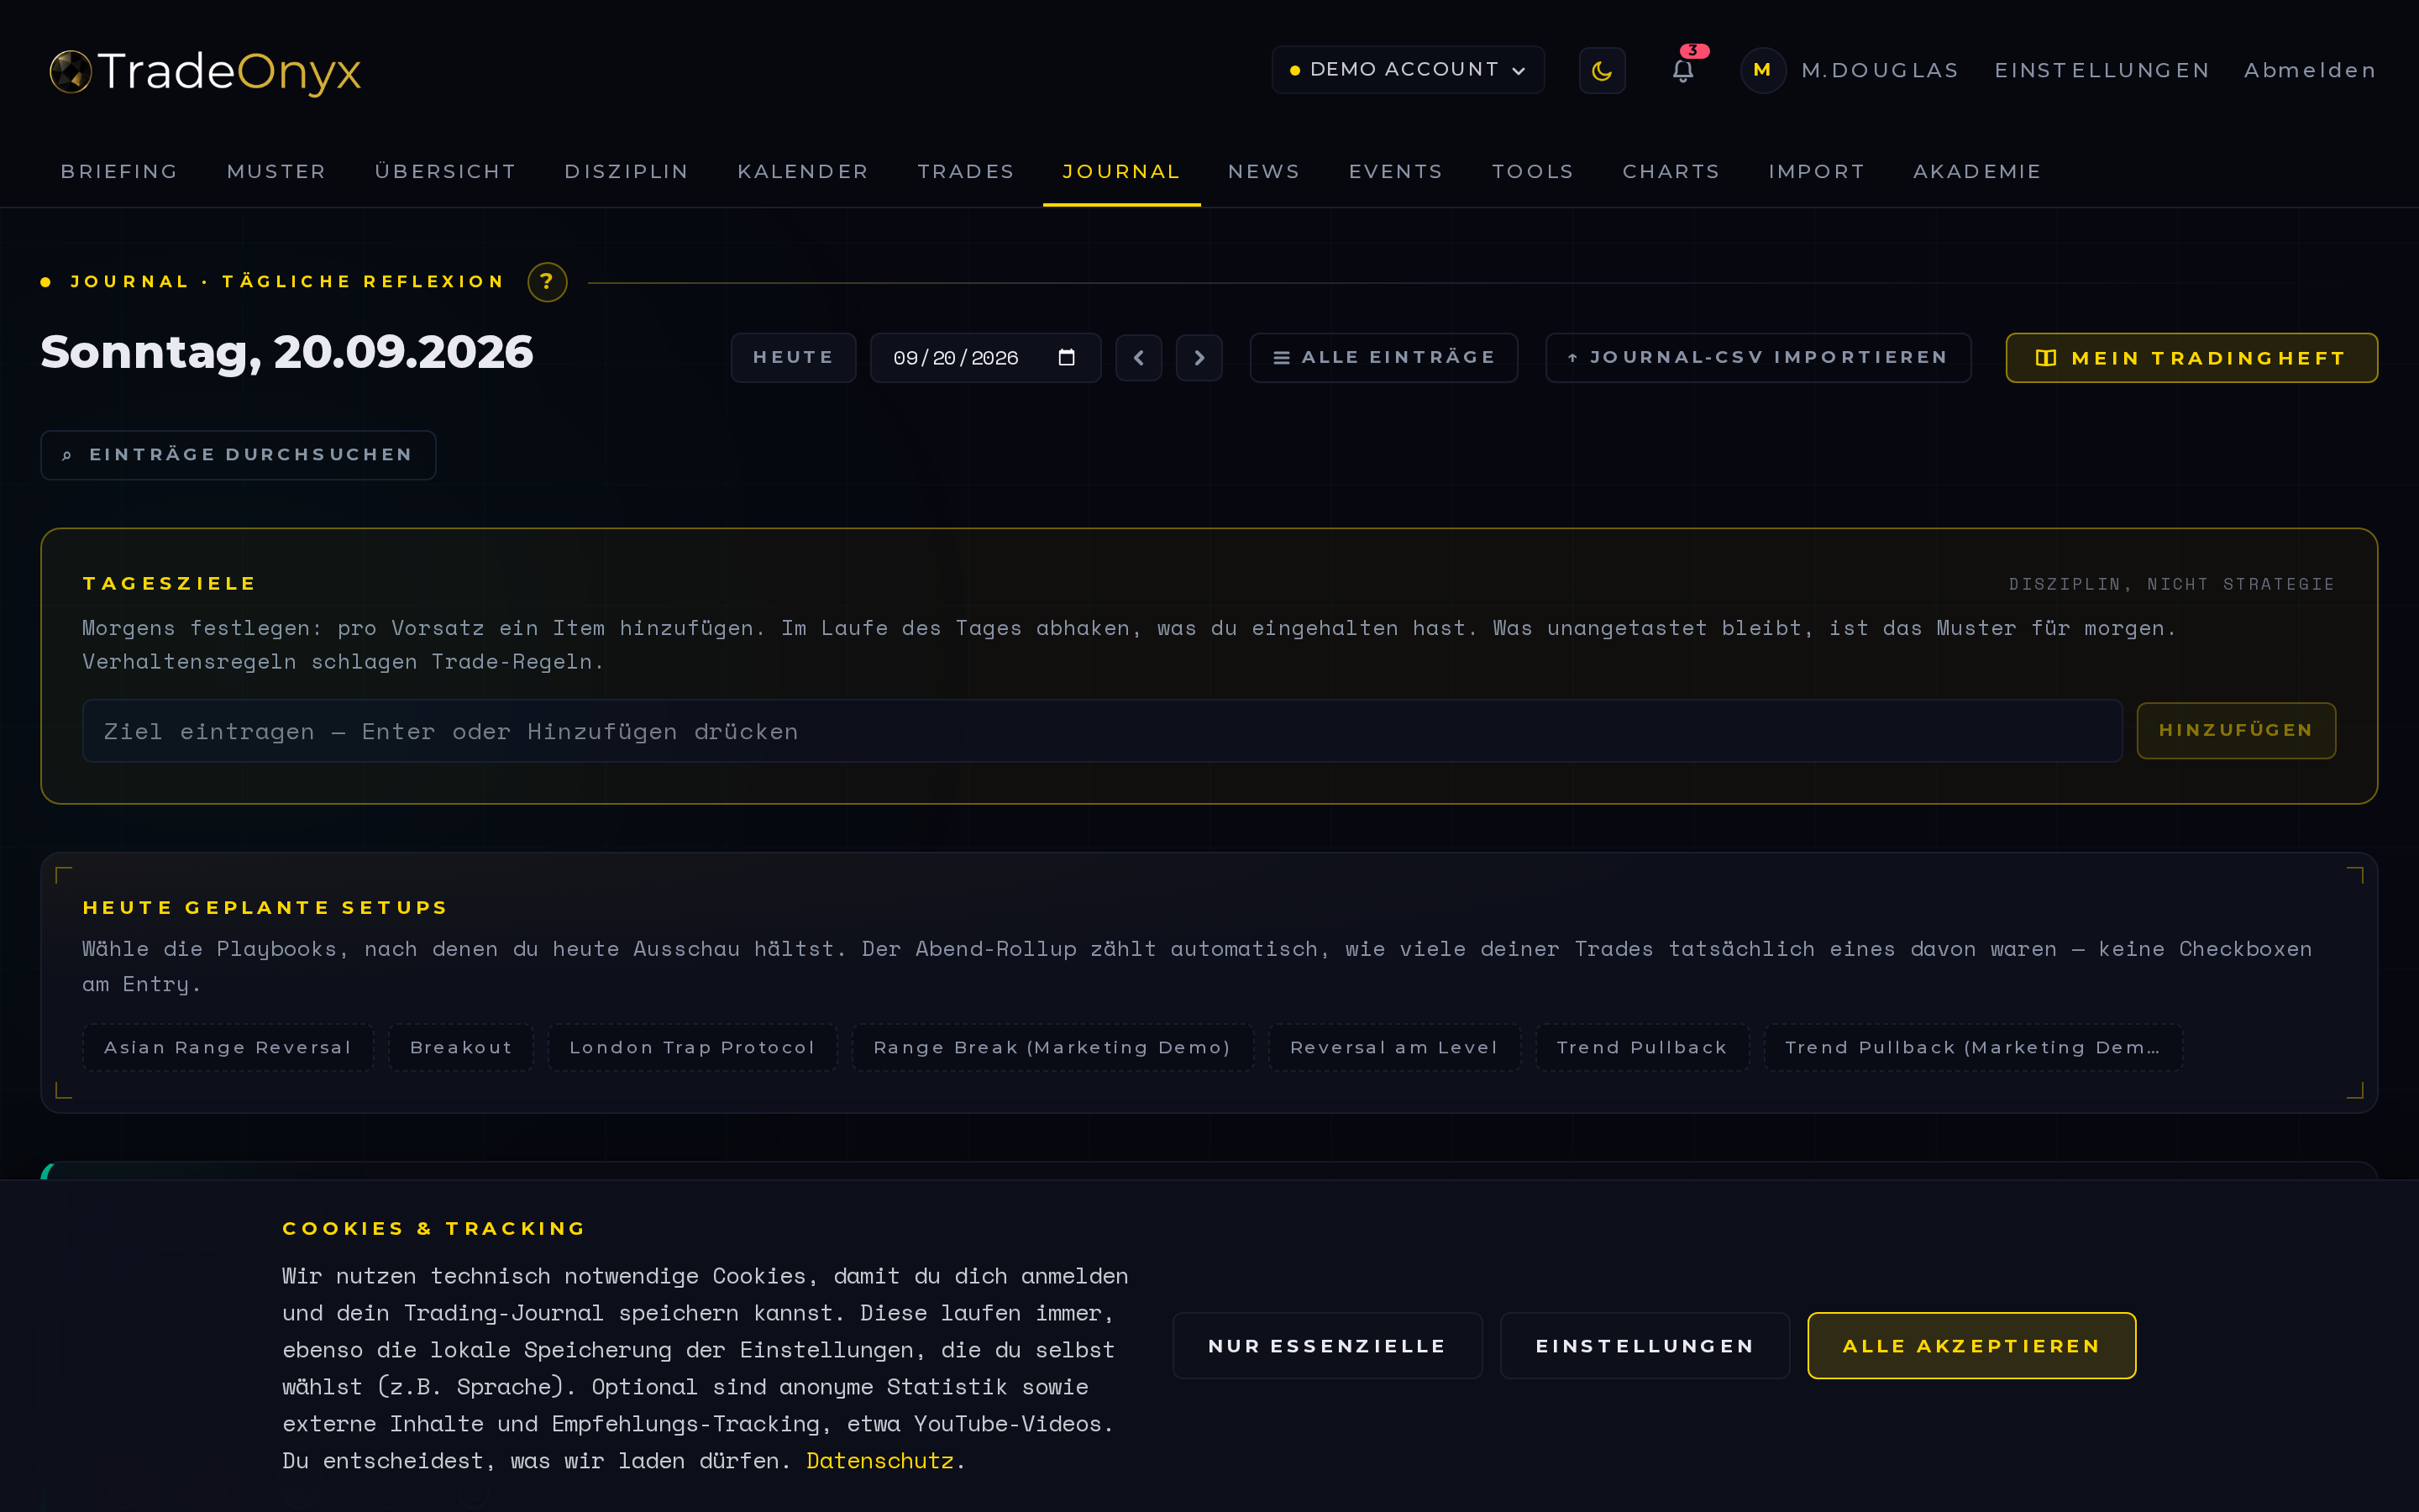2419x1512 pixels.
Task: Open the calendar picker icon
Action: pos(1067,358)
